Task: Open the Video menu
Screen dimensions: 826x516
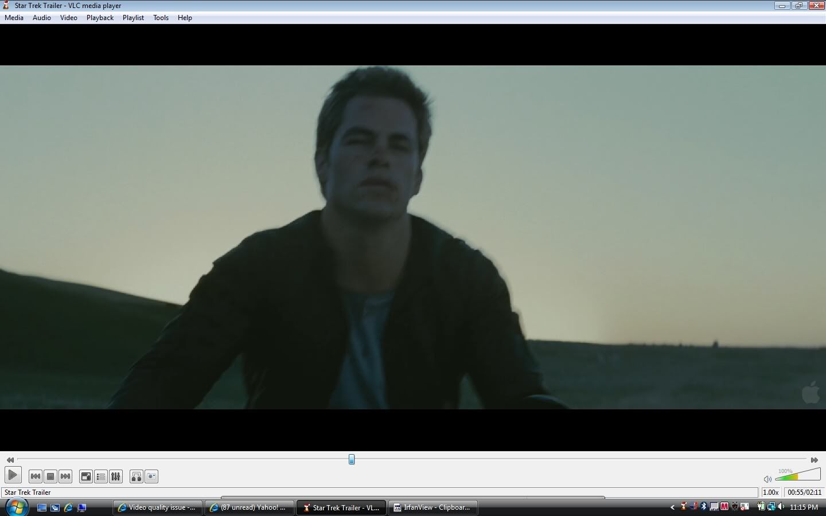Action: [69, 18]
